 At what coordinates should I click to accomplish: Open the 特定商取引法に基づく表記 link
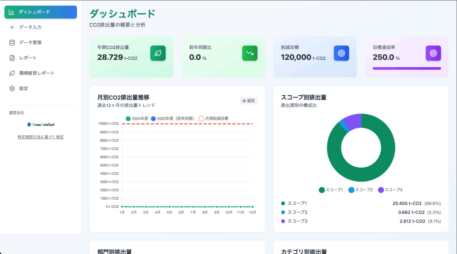[x=41, y=137]
